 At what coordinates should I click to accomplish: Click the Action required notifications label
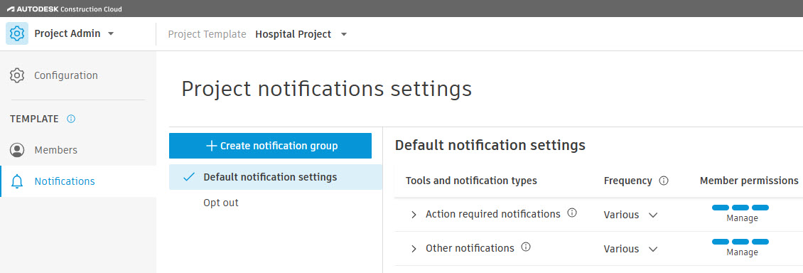tap(492, 214)
